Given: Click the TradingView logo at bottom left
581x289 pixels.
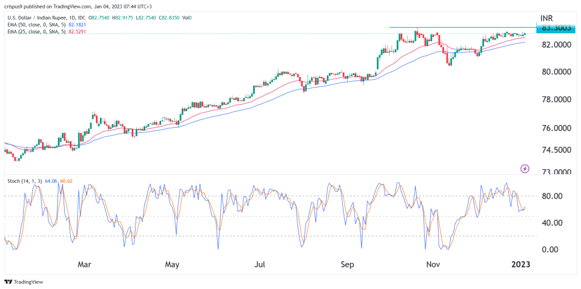Looking at the screenshot, I should pos(23,281).
